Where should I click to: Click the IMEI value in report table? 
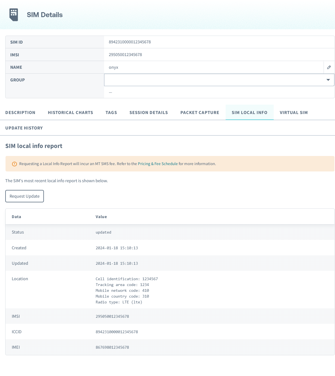[x=112, y=347]
